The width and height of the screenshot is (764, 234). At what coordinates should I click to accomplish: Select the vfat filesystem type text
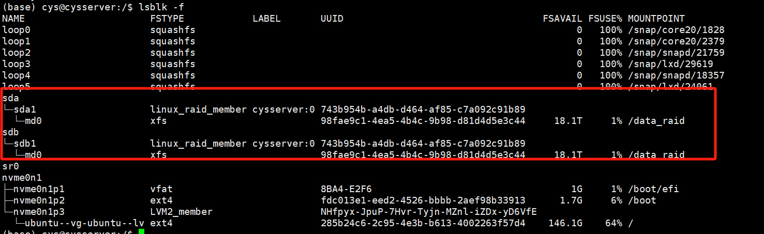point(162,189)
